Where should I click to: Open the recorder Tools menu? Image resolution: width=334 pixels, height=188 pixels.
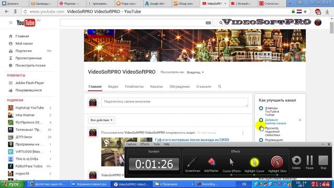tap(157, 144)
